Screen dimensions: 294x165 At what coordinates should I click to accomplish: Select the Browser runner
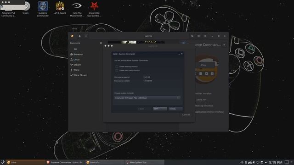pos(77,54)
